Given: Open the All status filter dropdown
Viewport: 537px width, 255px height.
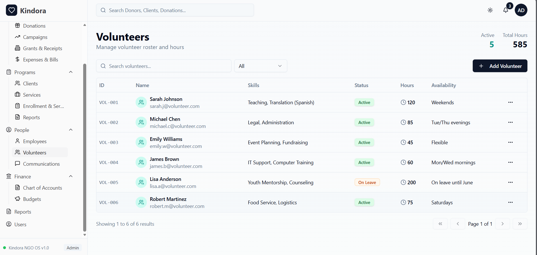Looking at the screenshot, I should click(261, 66).
